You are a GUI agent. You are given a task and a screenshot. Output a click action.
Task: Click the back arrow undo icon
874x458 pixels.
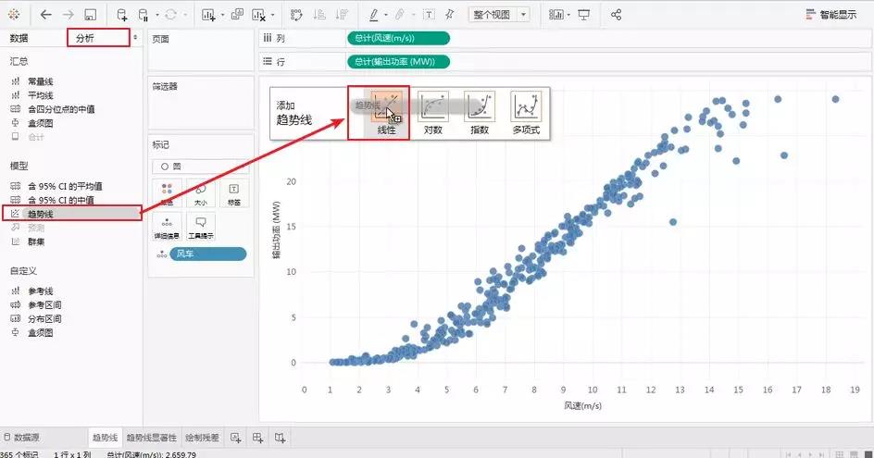[x=45, y=15]
